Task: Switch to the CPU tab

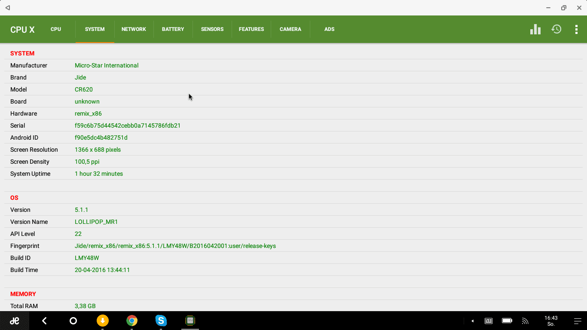Action: 56,29
